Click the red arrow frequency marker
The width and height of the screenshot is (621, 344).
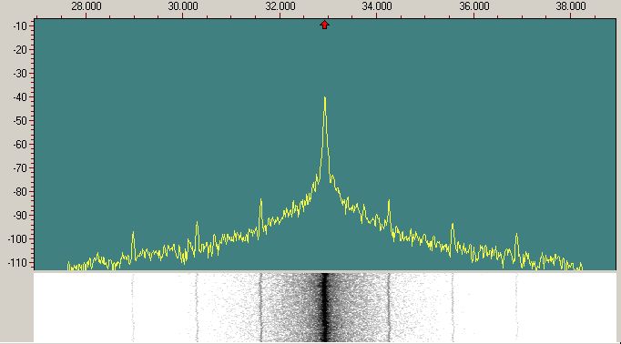click(324, 25)
